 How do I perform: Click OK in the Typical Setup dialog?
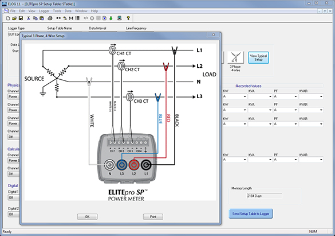coord(87,216)
